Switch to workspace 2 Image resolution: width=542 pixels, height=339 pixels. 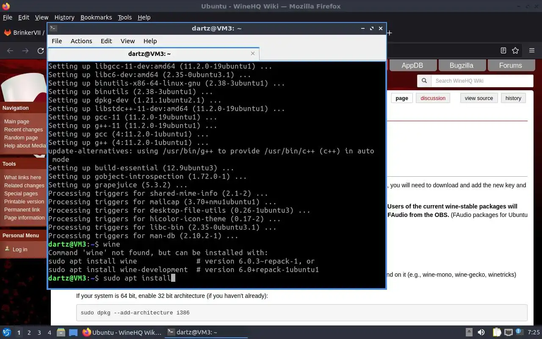(x=29, y=333)
